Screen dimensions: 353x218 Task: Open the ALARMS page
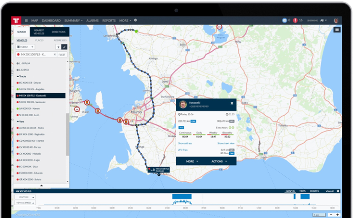(x=93, y=21)
